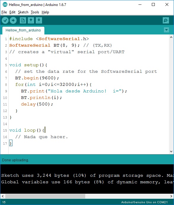Screen dimensions: 174x205
Task: Open the File menu
Action: click(x=4, y=12)
